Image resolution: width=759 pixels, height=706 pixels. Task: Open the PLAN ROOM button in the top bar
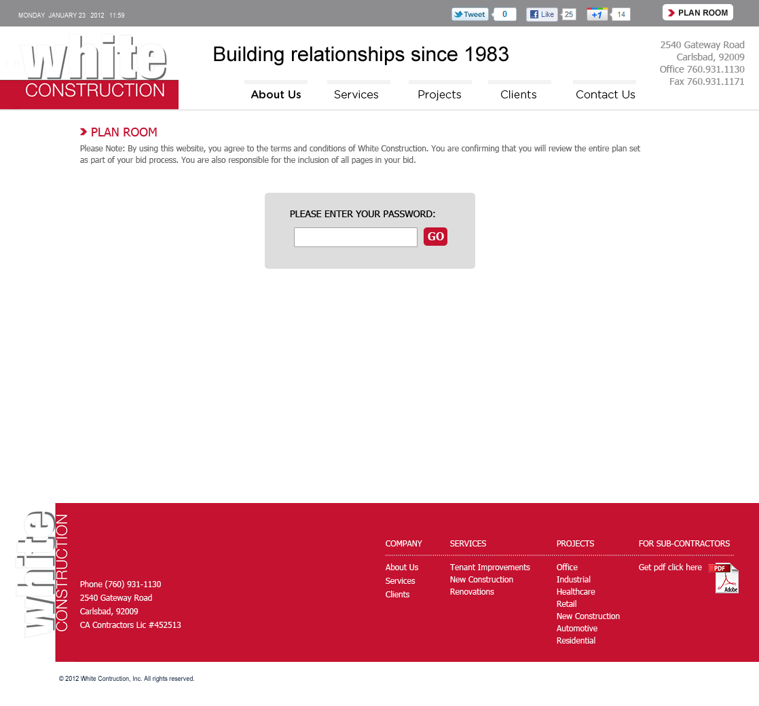click(697, 13)
